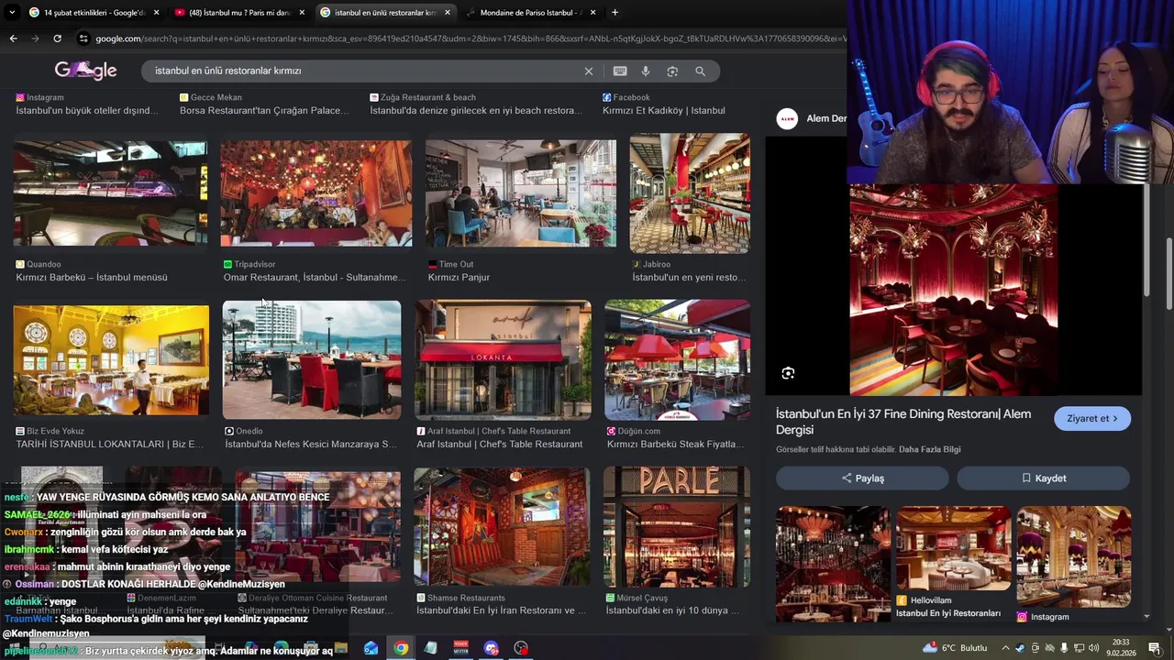Open Quandoo 'Kırmızı Barbekü' image result
The height and width of the screenshot is (660, 1174).
coord(110,193)
